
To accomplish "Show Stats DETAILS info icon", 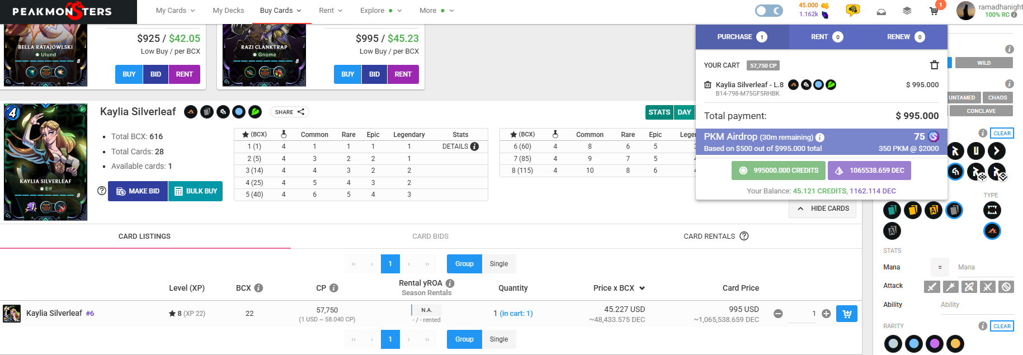I will [x=475, y=146].
